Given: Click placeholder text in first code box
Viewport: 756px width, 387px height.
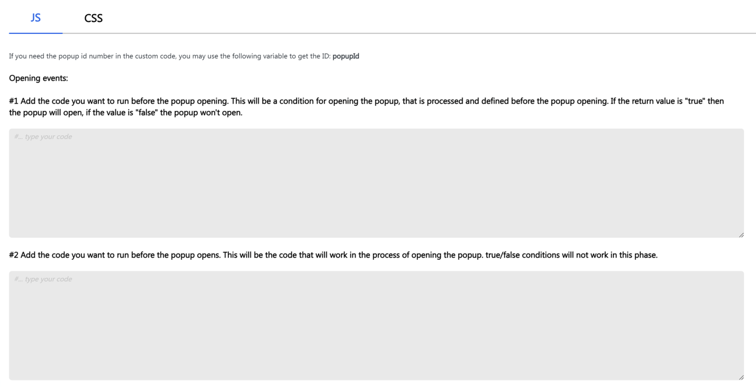Looking at the screenshot, I should 43,136.
